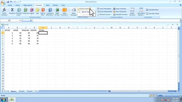Insert a new worksheet tab
This screenshot has width=182, height=102.
[x=36, y=91]
